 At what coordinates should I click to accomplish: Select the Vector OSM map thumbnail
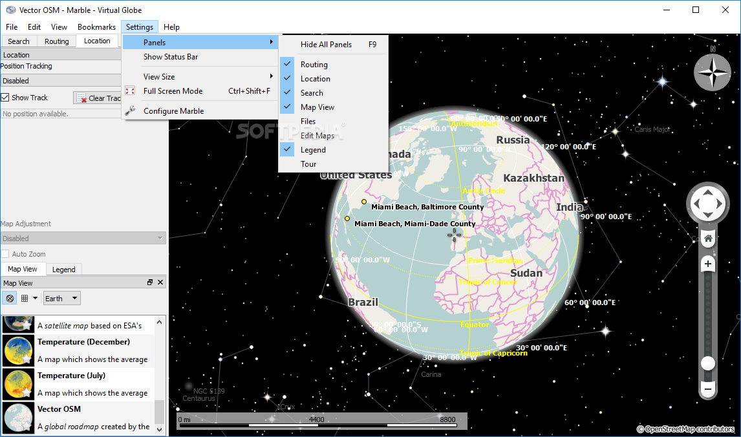pyautogui.click(x=19, y=418)
